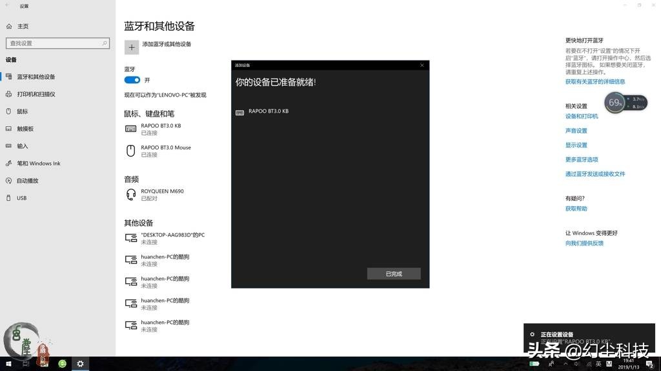Viewport: 661px width, 371px height.
Task: Click the headset icon for ROYQUEEN M690
Action: coord(130,194)
